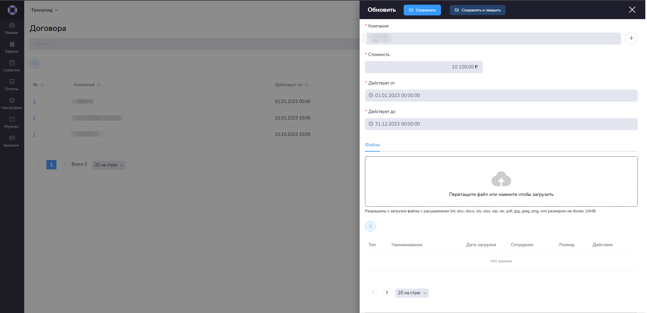Refresh the contracts list with reload icon
Screen dimensions: 647x313
coord(35,63)
